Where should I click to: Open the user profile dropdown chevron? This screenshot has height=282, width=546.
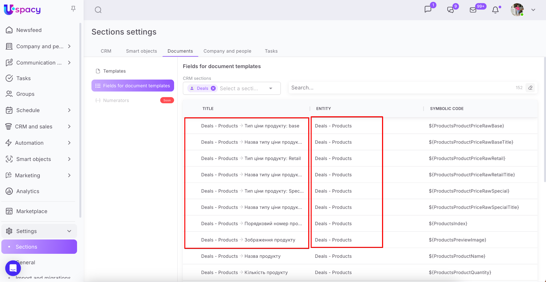(533, 10)
